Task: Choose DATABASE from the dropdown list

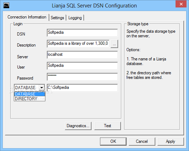Action: click(30, 94)
